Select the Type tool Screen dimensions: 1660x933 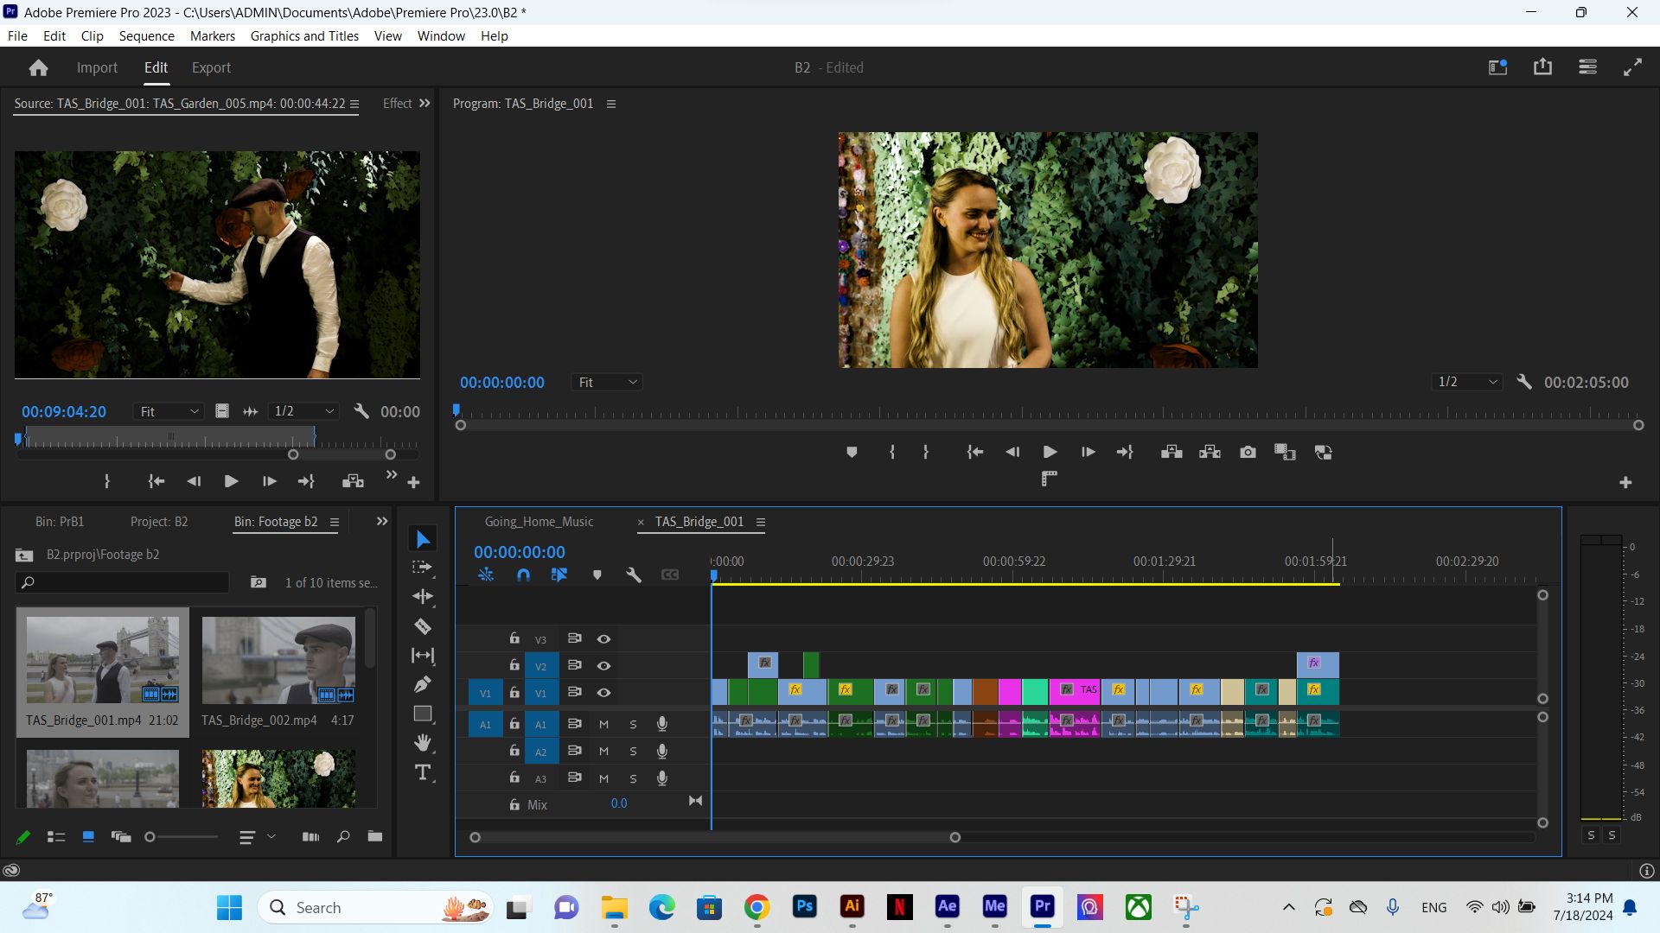pyautogui.click(x=423, y=772)
